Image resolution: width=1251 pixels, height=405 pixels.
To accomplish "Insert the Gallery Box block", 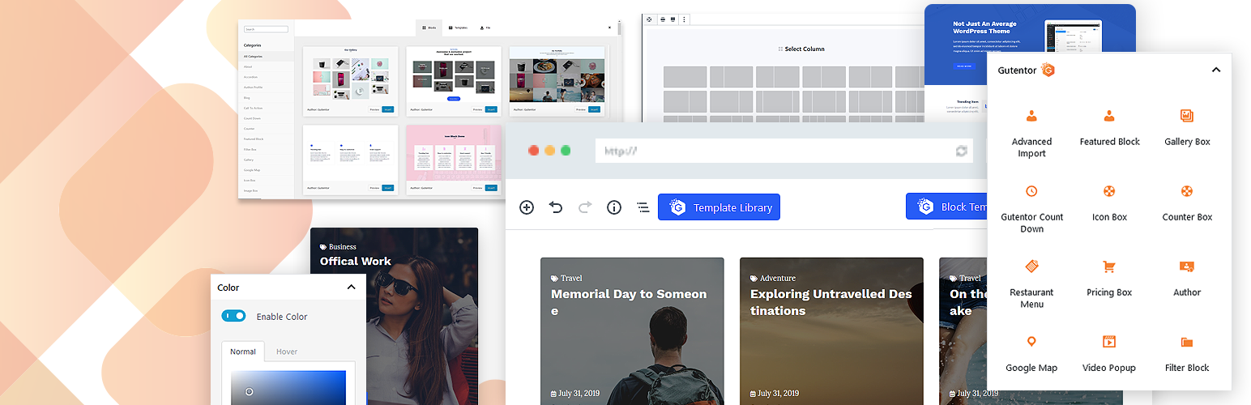I will 1187,117.
